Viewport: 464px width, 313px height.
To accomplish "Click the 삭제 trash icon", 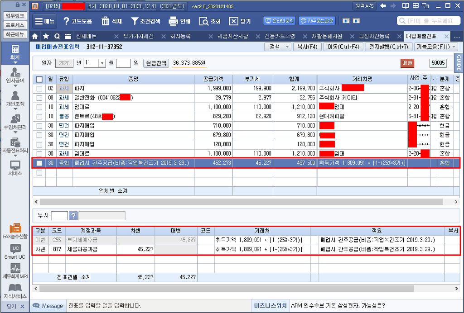I will [x=105, y=21].
